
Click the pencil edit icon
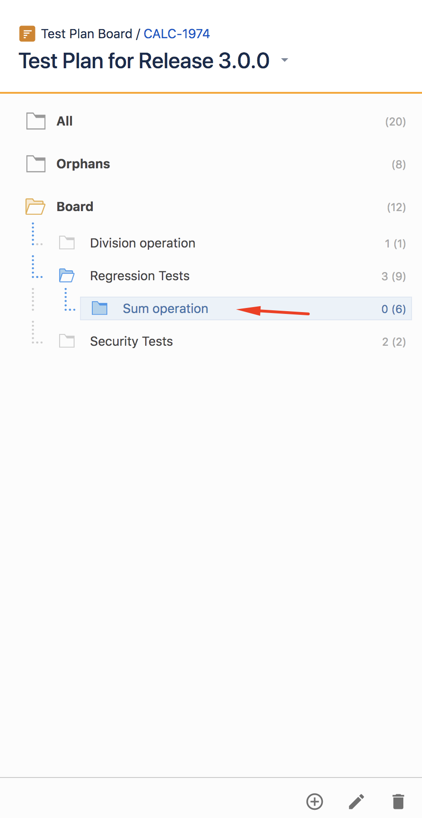point(357,802)
